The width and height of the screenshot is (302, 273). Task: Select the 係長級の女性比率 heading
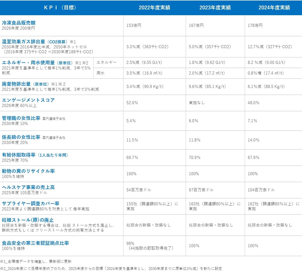pos(21,137)
